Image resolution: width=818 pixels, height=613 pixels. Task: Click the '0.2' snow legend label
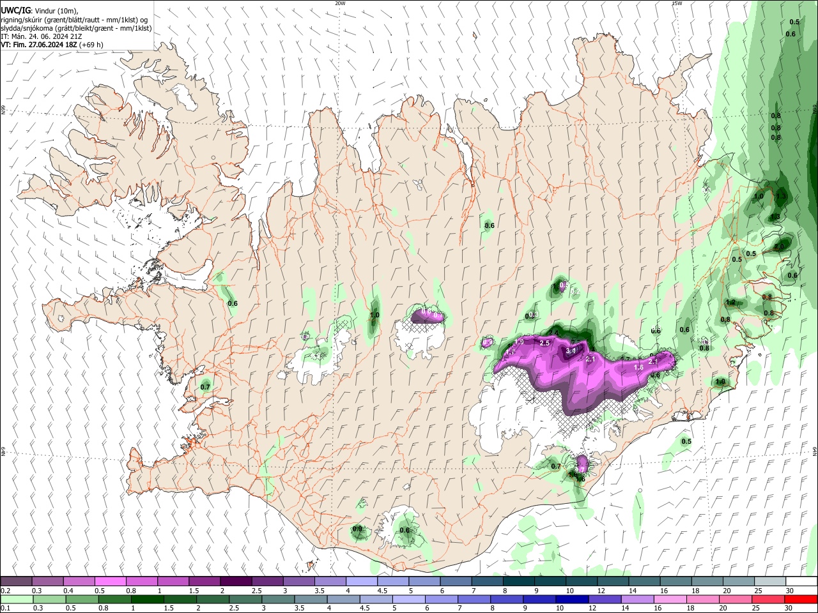point(5,591)
